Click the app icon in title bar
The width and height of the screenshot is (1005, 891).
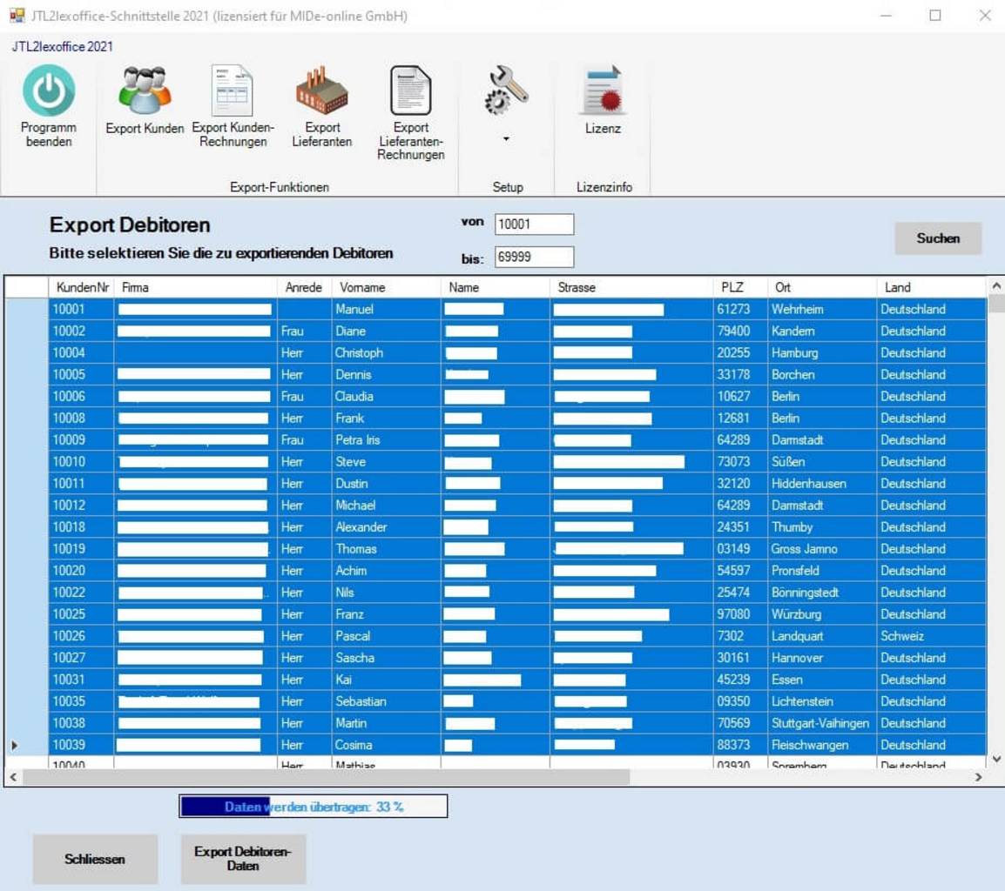pos(17,16)
